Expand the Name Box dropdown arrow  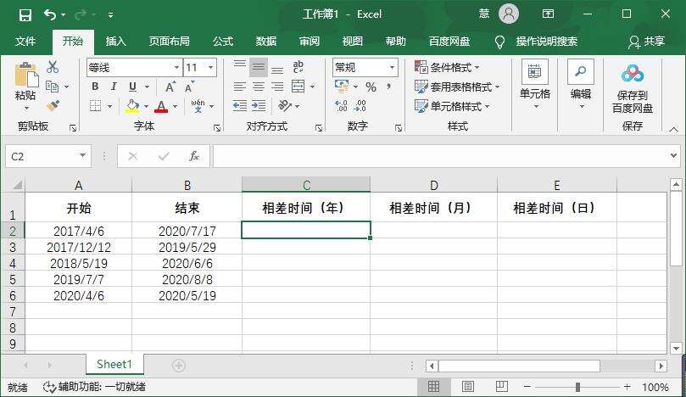(x=83, y=156)
